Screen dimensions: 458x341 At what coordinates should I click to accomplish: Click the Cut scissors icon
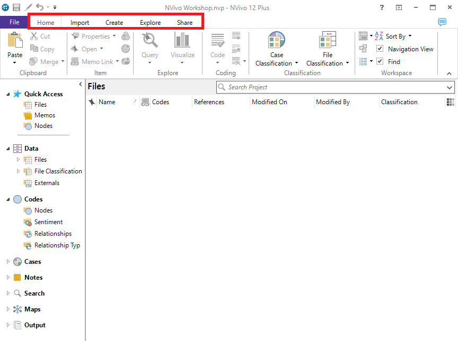pos(34,36)
